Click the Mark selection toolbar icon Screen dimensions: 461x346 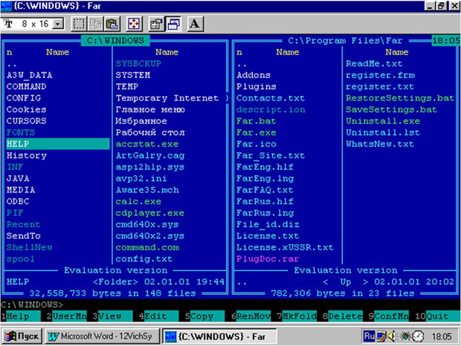[x=79, y=24]
